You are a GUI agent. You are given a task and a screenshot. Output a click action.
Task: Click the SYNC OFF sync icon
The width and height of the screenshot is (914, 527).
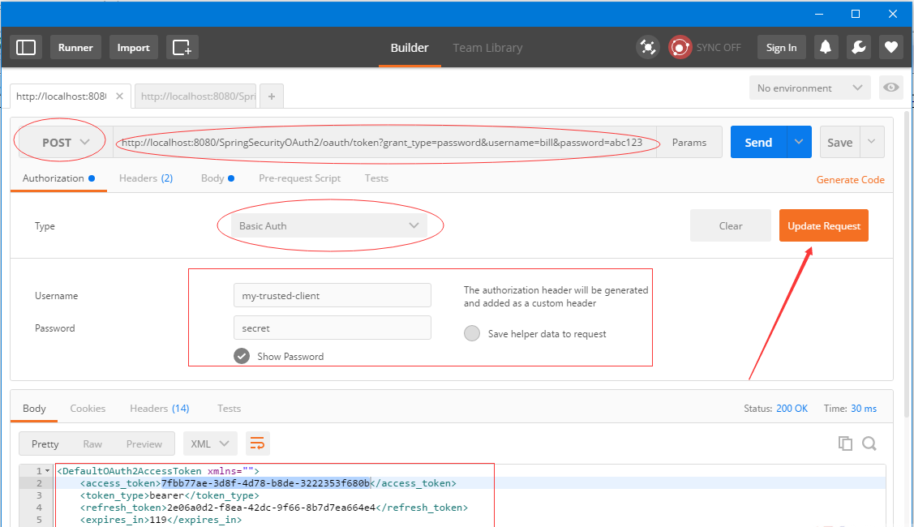click(680, 47)
